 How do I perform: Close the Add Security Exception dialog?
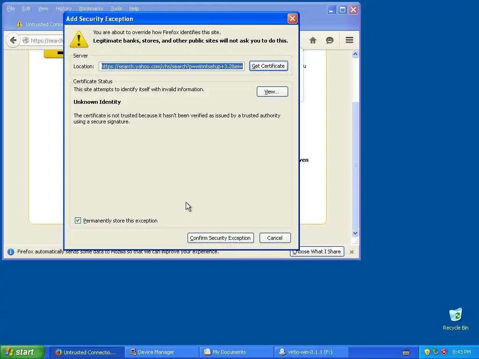click(x=292, y=19)
